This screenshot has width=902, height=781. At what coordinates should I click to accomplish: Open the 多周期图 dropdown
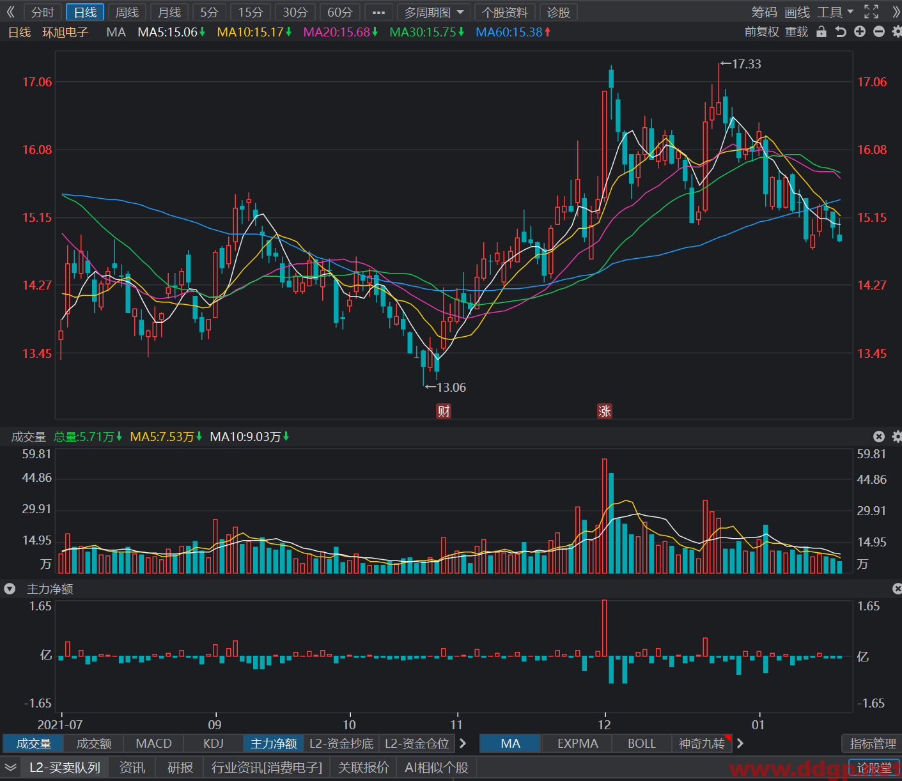point(433,12)
